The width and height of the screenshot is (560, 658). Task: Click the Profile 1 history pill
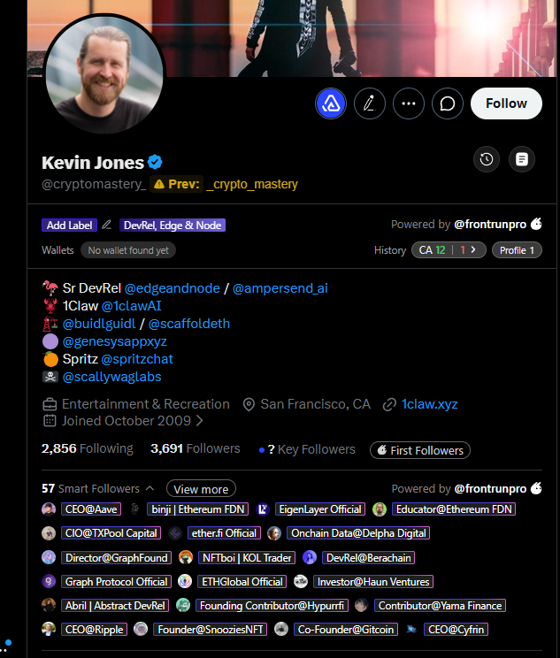(517, 250)
